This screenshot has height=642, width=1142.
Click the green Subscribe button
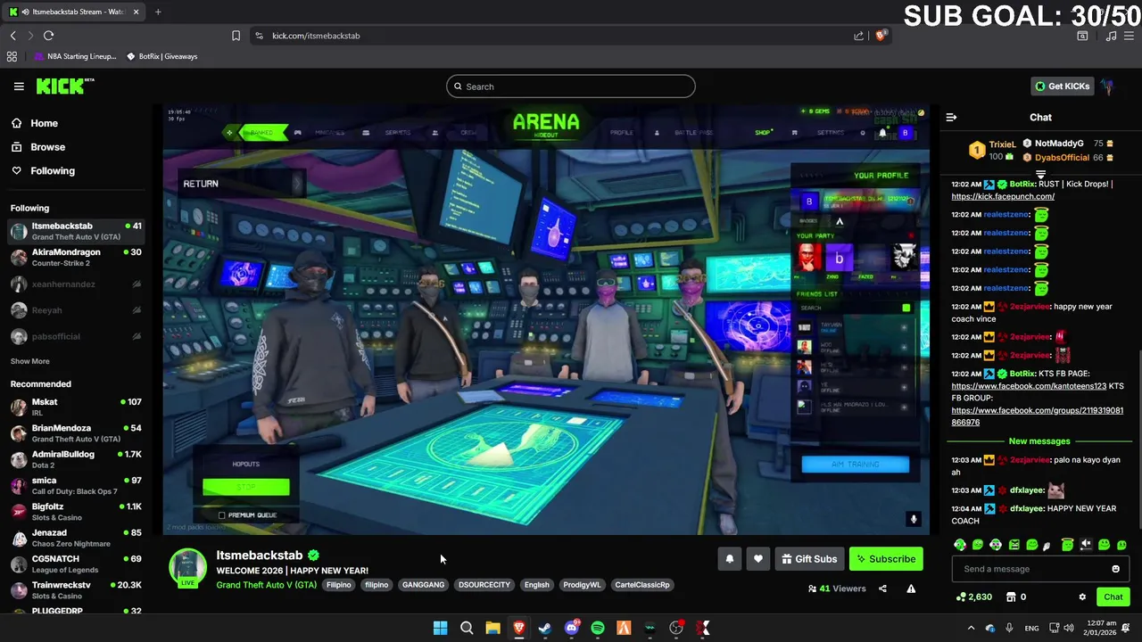click(x=886, y=559)
